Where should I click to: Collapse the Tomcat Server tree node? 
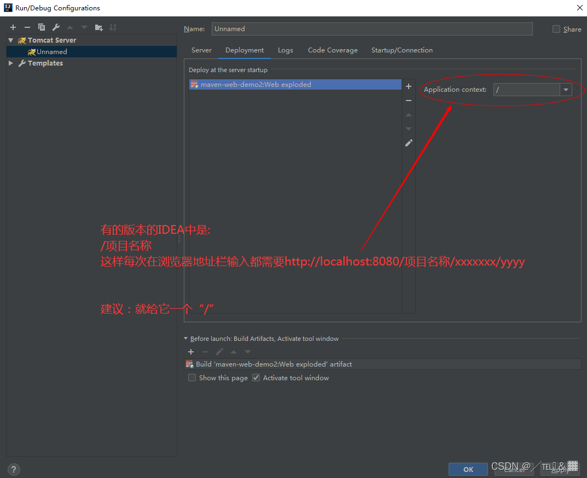11,40
